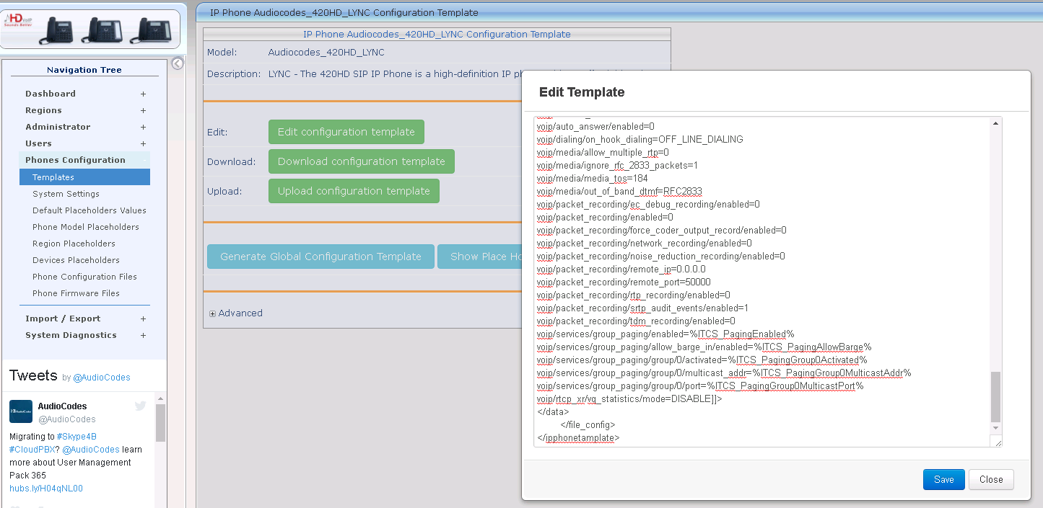Click the Tweets widget scrollbar
The width and height of the screenshot is (1043, 508).
click(x=161, y=423)
